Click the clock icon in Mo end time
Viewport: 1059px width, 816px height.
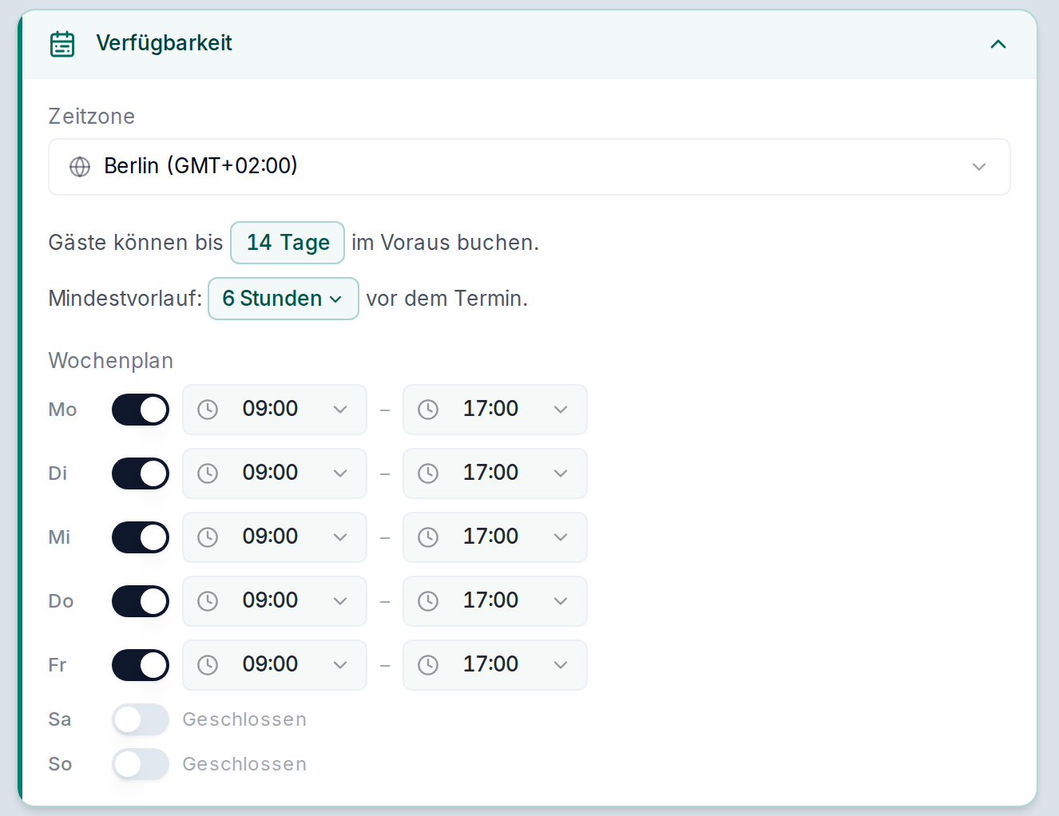point(428,410)
